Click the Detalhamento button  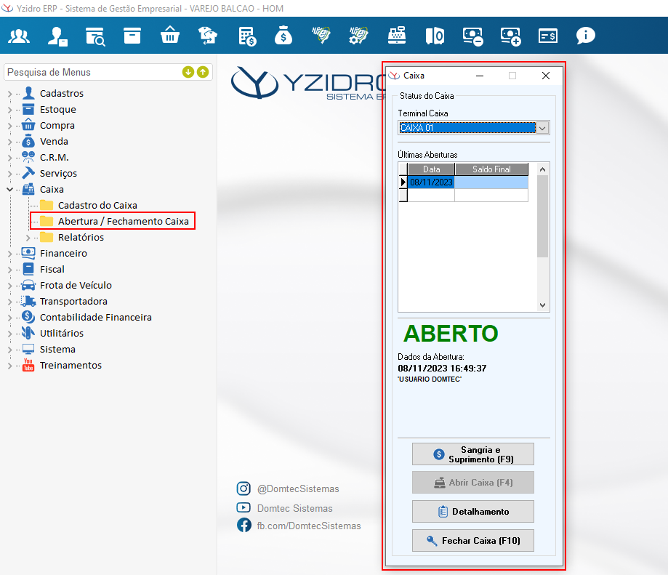pos(473,512)
